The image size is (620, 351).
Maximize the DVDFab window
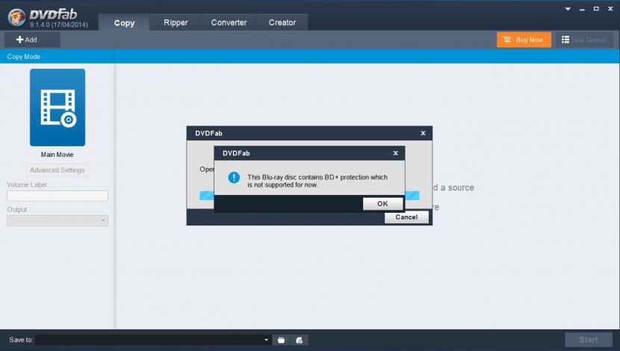(x=596, y=9)
